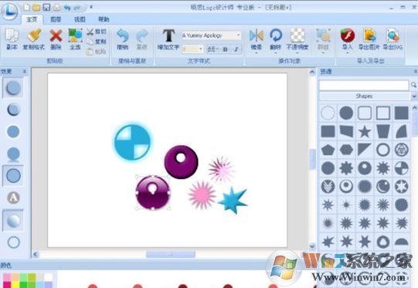418x288 pixels.
Task: Switch to the 帮助 help tab
Action: click(x=104, y=19)
